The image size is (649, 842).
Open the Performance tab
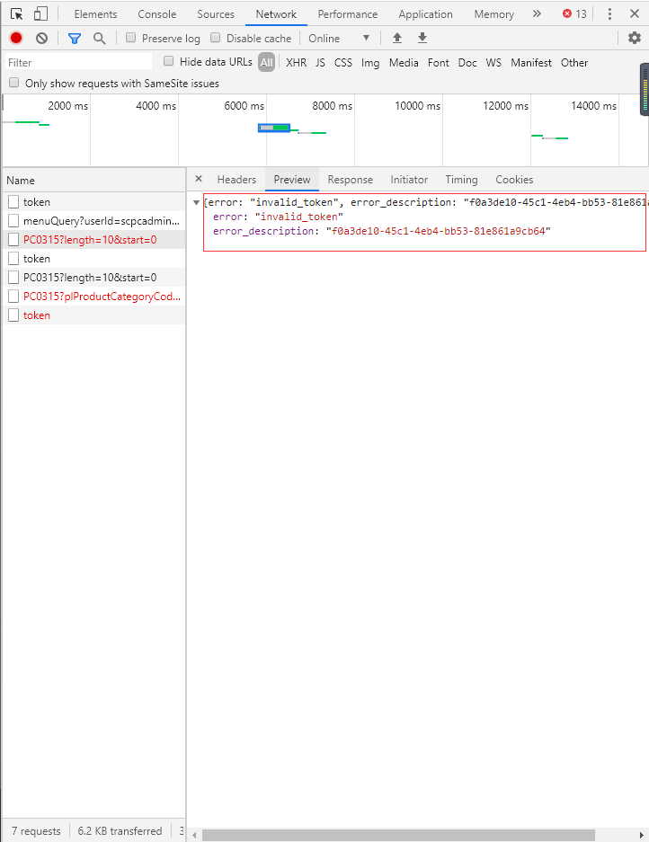point(348,14)
